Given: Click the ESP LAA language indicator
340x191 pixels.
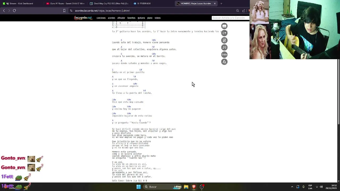Looking at the screenshot, I should pyautogui.click(x=310, y=187).
